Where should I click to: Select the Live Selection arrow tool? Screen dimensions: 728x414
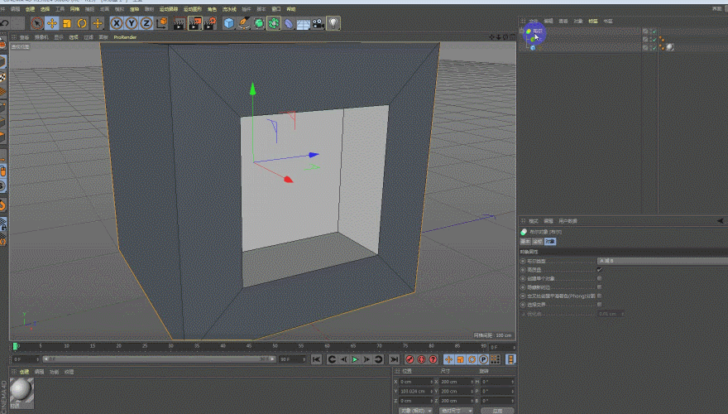coord(36,22)
